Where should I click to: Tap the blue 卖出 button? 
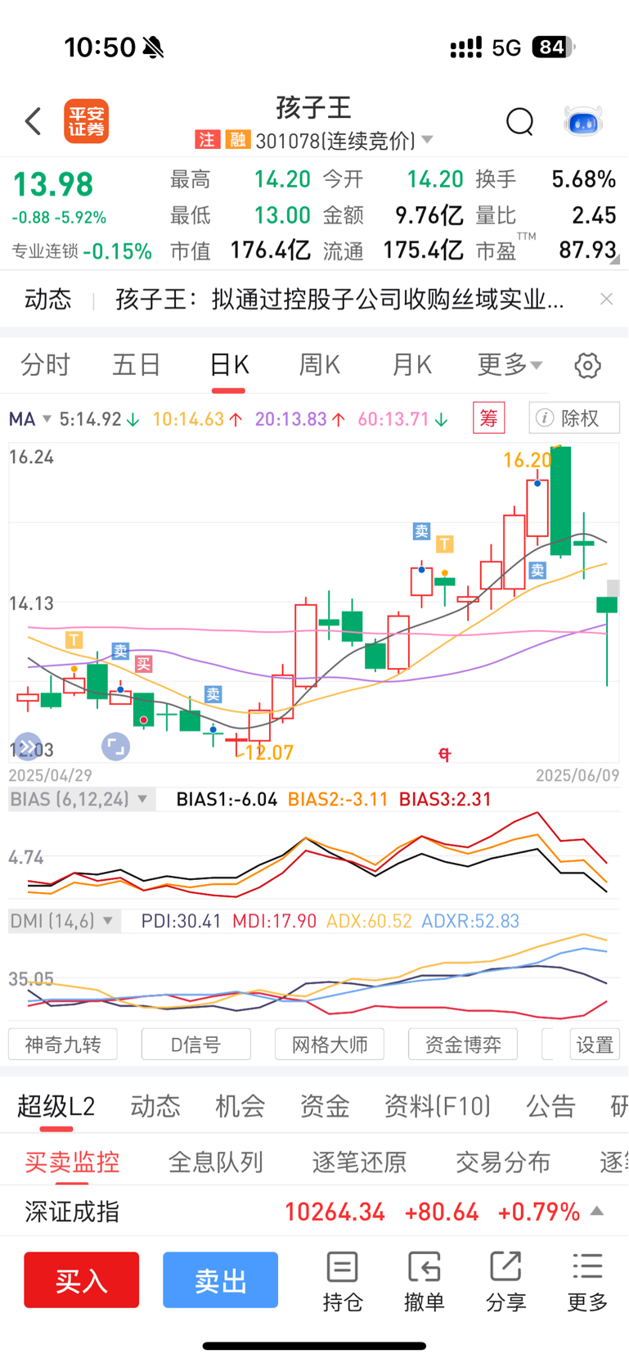pyautogui.click(x=221, y=1280)
